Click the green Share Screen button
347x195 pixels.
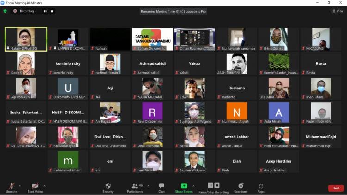point(184,188)
